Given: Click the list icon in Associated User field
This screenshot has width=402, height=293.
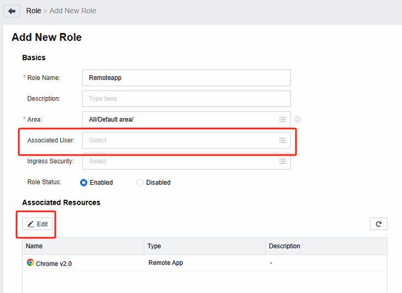Looking at the screenshot, I should coord(282,140).
